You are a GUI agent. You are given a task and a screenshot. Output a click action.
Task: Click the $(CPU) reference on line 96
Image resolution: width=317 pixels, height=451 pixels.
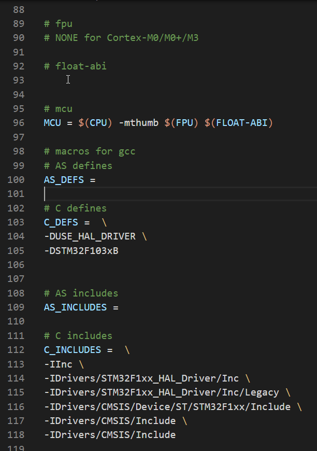click(x=95, y=123)
